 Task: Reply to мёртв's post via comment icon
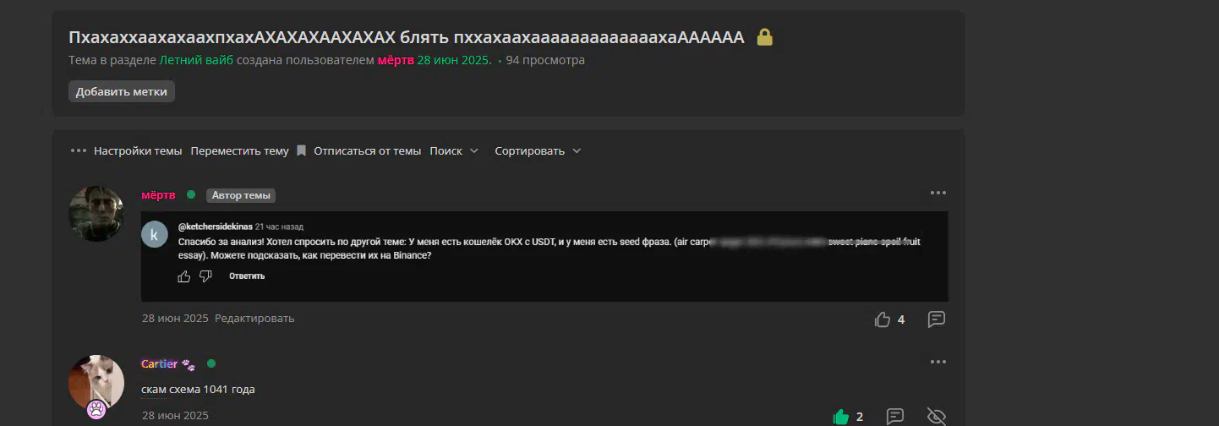coord(936,319)
